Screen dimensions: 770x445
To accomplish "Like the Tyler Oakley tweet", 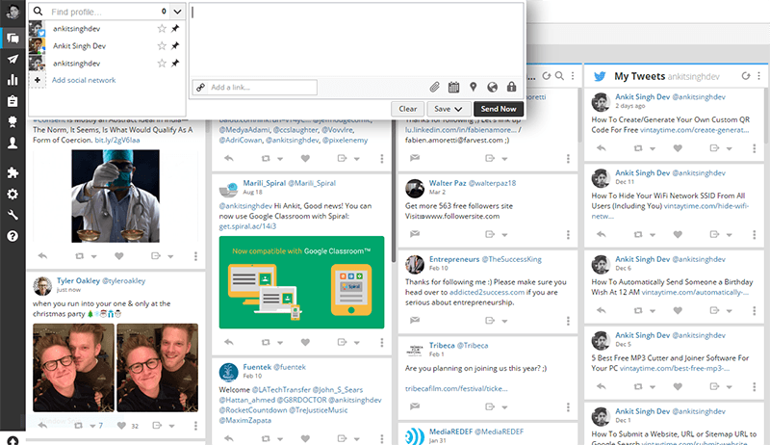I will pos(121,426).
